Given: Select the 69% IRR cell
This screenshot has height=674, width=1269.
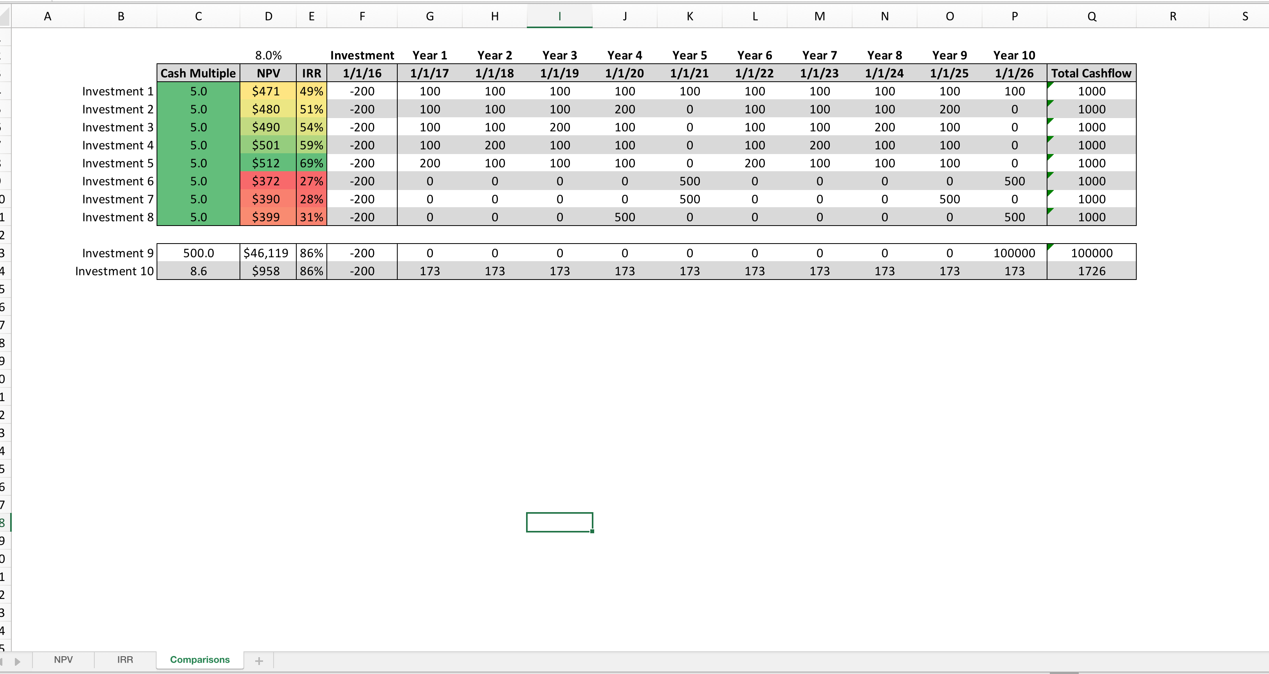Looking at the screenshot, I should pos(311,163).
